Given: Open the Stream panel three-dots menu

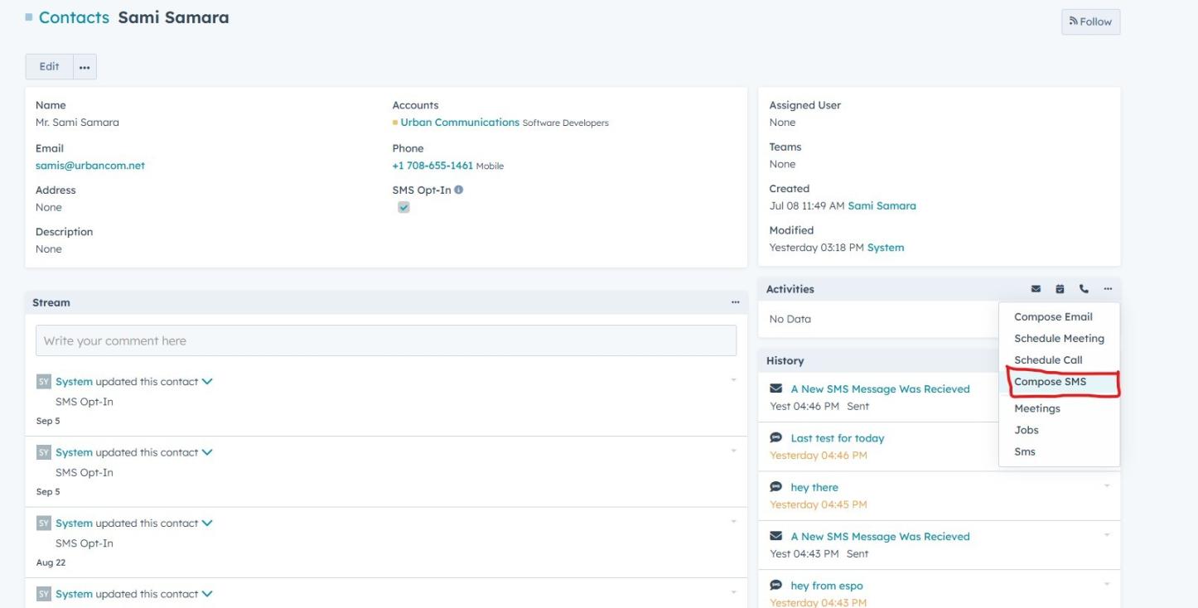Looking at the screenshot, I should 735,302.
